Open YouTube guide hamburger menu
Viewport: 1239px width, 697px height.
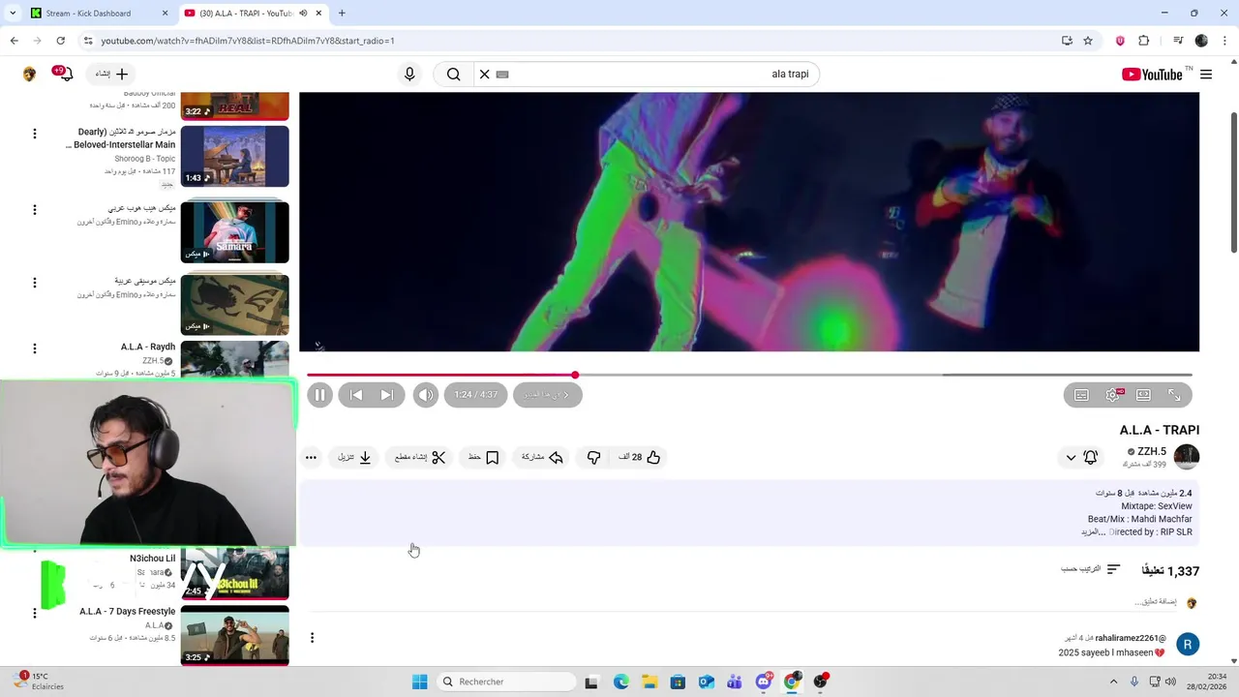click(x=1206, y=75)
